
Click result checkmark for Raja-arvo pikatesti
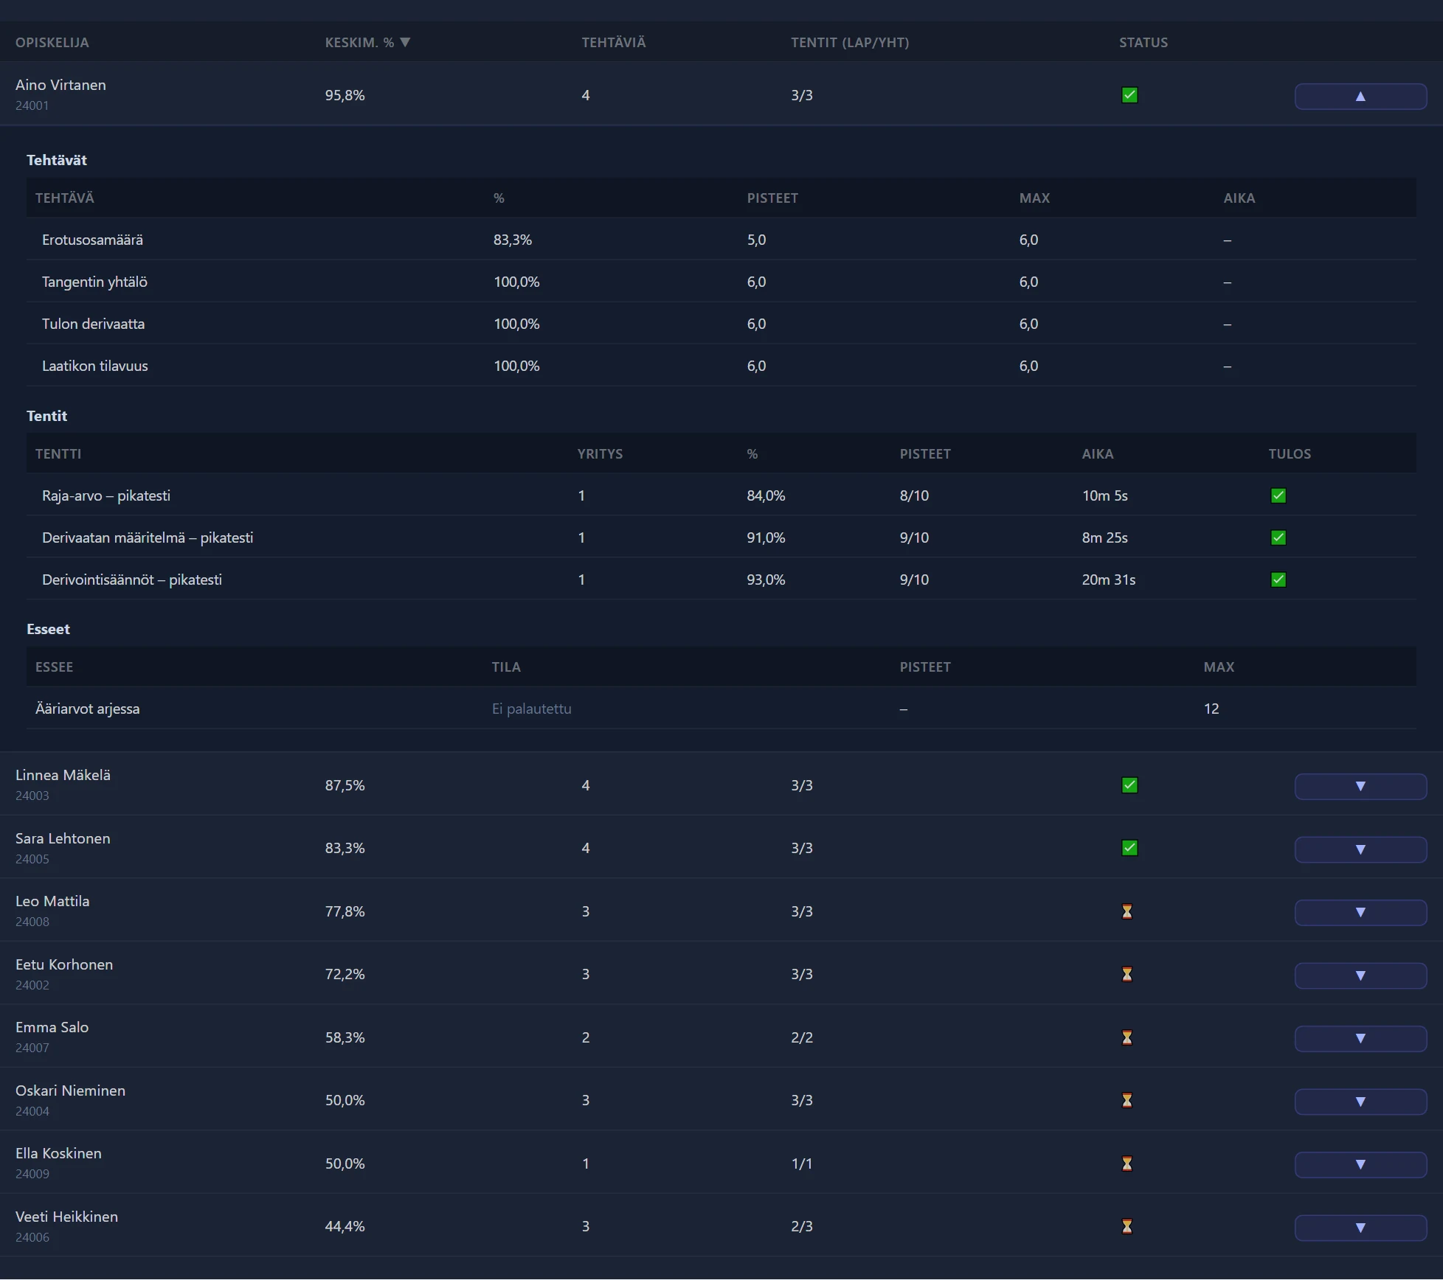click(1278, 495)
